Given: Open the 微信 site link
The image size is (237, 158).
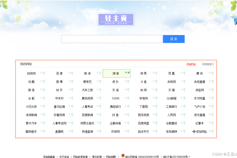Looking at the screenshot, I should [31, 90].
